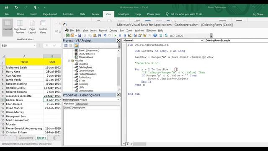Open the DeletingRowsExample procedure dropdown
This screenshot has width=268, height=151.
[236, 41]
